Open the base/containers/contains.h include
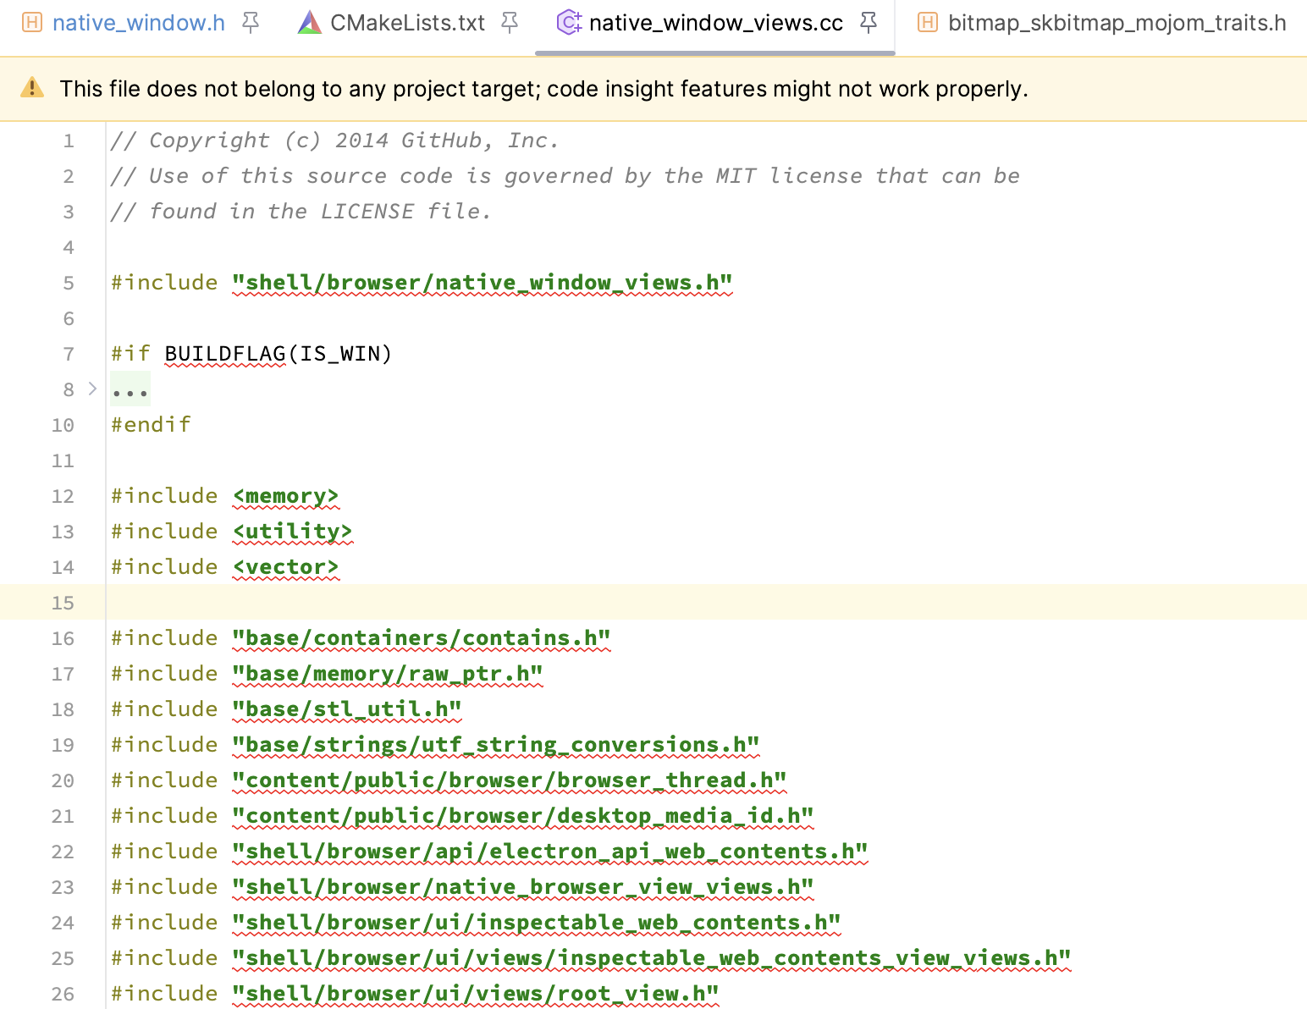1307x1009 pixels. tap(421, 637)
